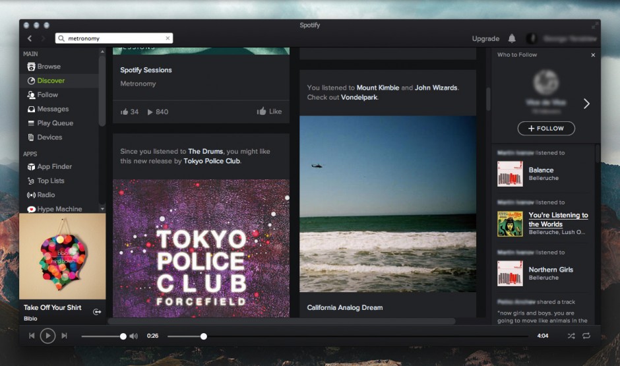Clear the metronomy search text
620x366 pixels.
click(168, 38)
